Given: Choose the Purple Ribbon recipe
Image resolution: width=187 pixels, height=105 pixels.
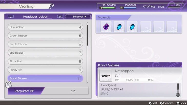Looking at the screenshot, I should pos(45,44).
